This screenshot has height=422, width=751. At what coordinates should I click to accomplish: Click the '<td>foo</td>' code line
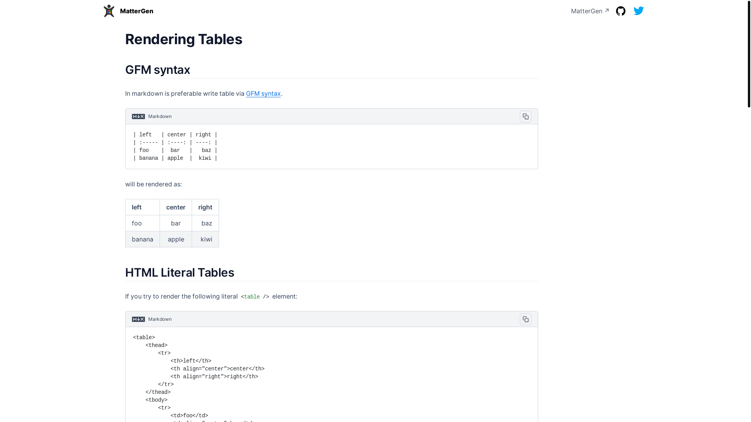pos(189,416)
